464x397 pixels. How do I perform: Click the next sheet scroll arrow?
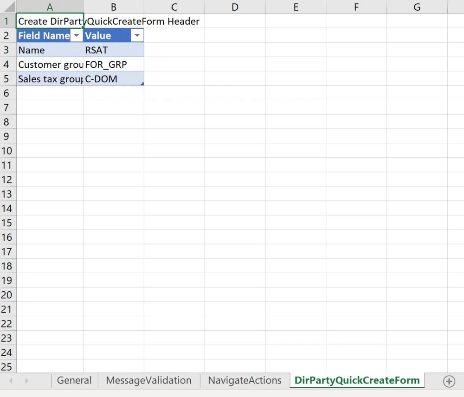[x=27, y=381]
